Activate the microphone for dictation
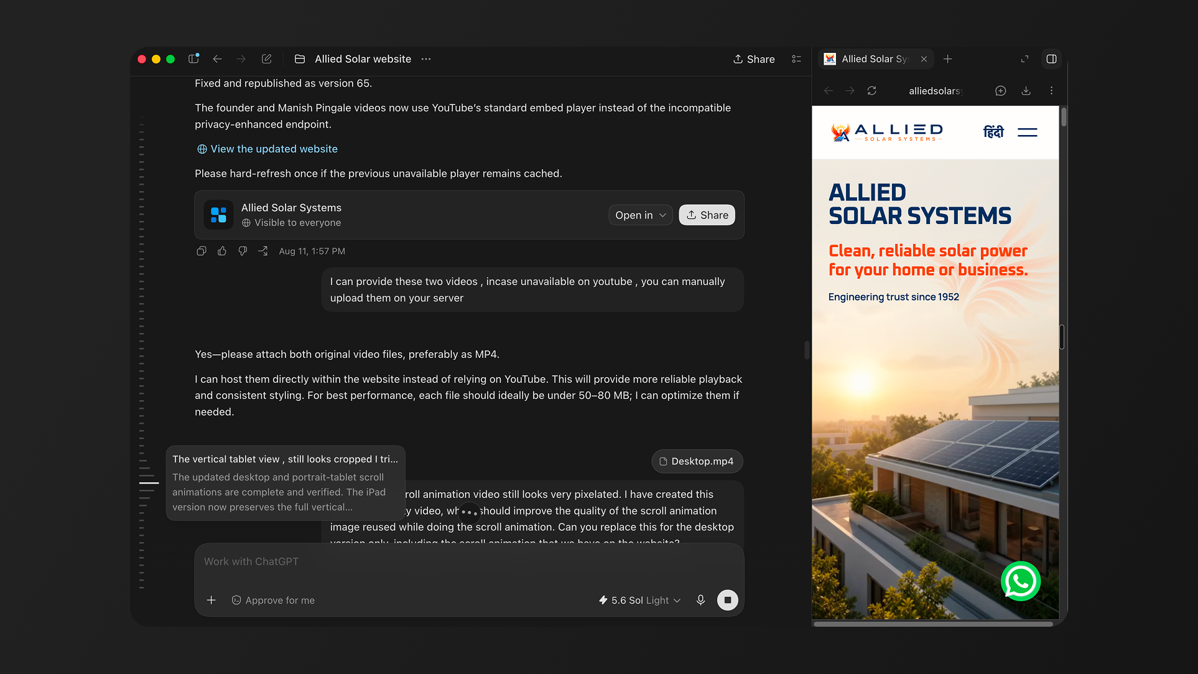The height and width of the screenshot is (674, 1198). pyautogui.click(x=701, y=600)
